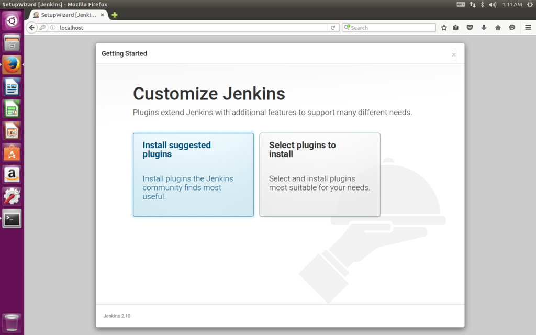Select the SetupWizard [Jenkins] tab
536x335 pixels.
pos(67,15)
